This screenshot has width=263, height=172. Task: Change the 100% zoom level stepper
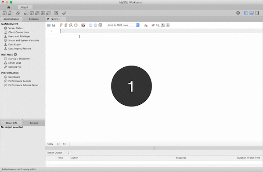[58, 144]
